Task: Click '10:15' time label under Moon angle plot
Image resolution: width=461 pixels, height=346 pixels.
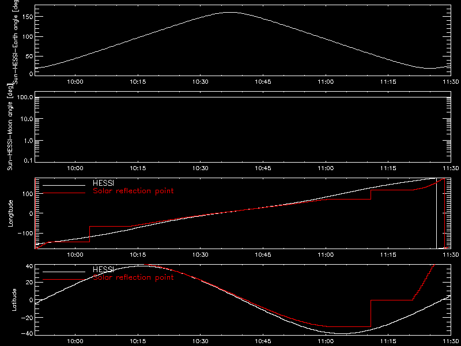Action: 138,168
